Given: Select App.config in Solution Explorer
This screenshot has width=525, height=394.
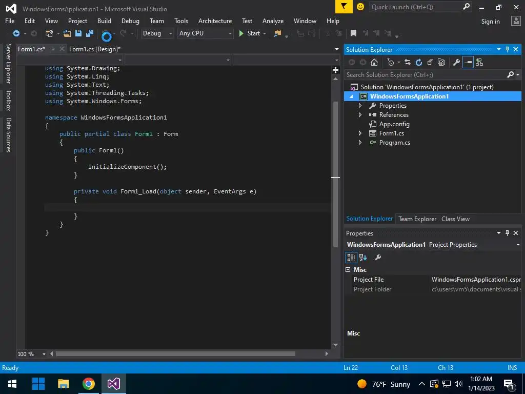Looking at the screenshot, I should pyautogui.click(x=394, y=124).
